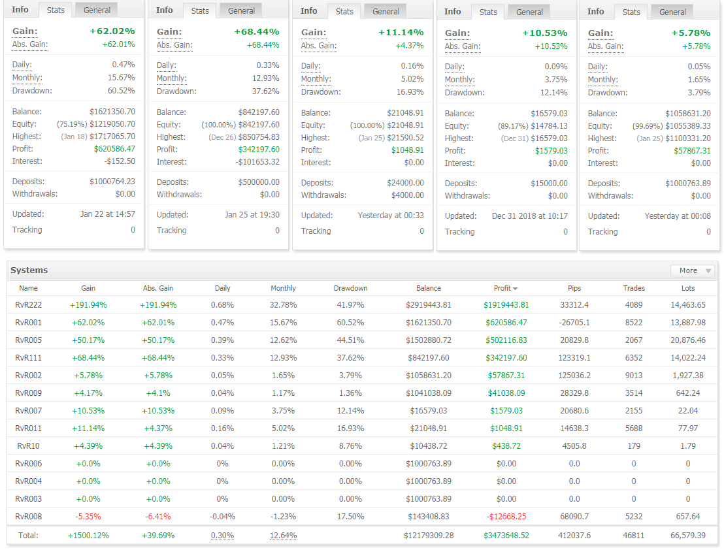This screenshot has width=724, height=550.
Task: Select RvR005 lots value 20,876.46
Action: click(x=688, y=340)
